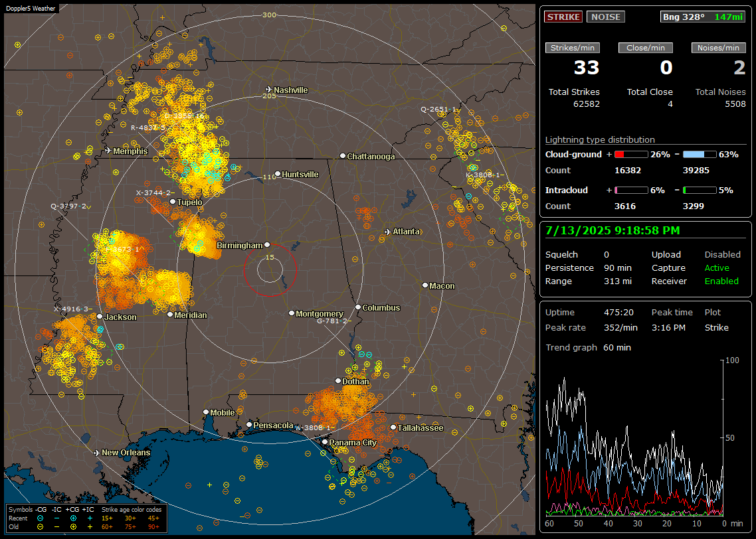756x539 pixels.
Task: Select the Huntsville city dot
Action: click(x=278, y=174)
